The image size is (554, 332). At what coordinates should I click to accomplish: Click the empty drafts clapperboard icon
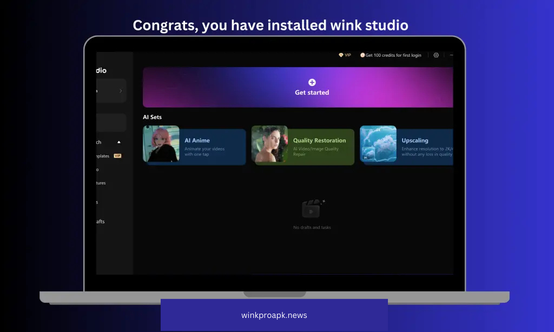[312, 209]
